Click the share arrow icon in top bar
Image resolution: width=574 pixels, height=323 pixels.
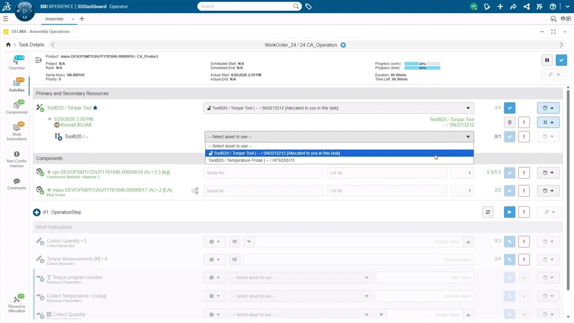(513, 7)
